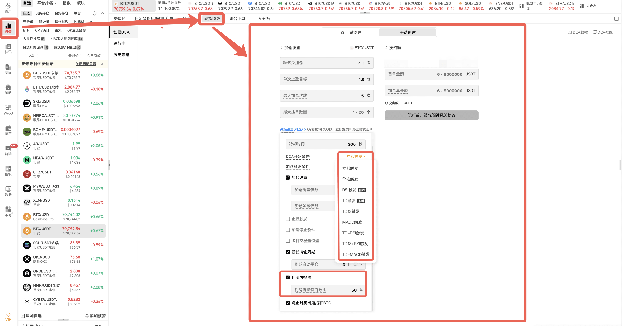
Task: Click the VIP icon at sidebar bottom
Action: (x=8, y=317)
